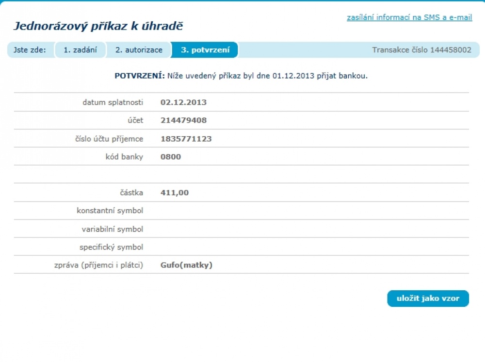The image size is (485, 362).
Task: Click the 'Jste zde:' breadcrumb label
Action: click(30, 50)
